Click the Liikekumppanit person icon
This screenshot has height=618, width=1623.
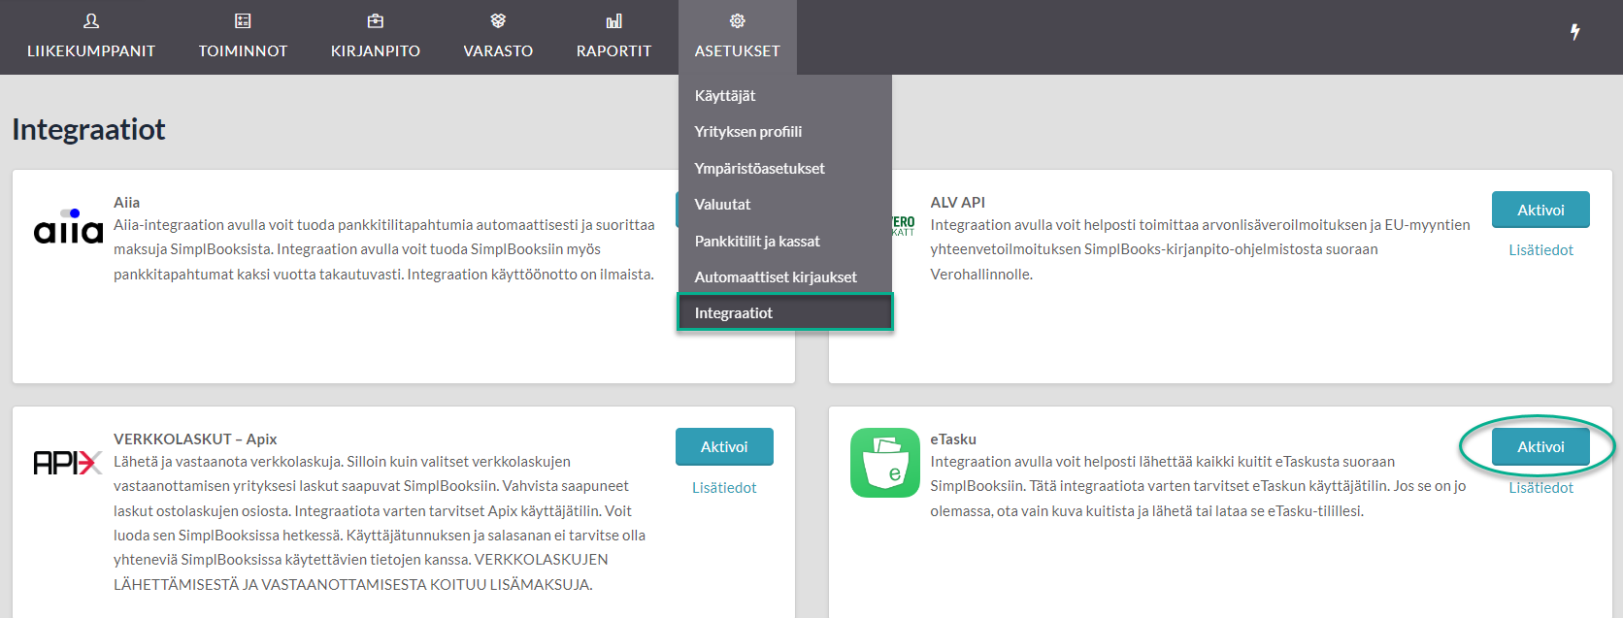click(x=91, y=21)
